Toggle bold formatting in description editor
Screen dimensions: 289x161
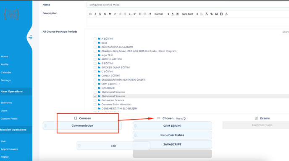tap(90, 14)
